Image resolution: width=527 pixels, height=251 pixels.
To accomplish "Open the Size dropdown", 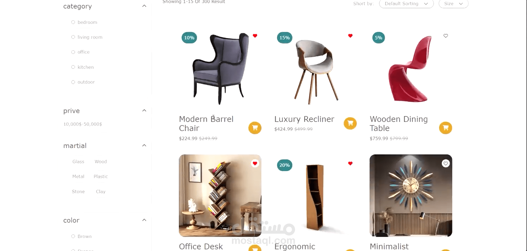I will point(453,4).
